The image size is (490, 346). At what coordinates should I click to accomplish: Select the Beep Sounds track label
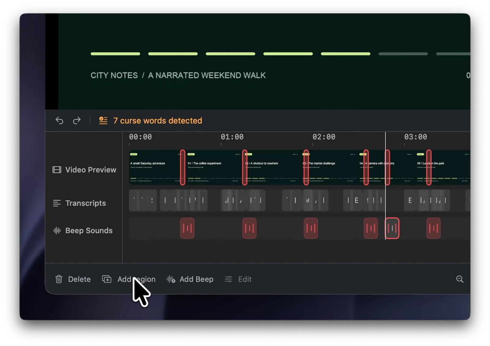coord(89,230)
